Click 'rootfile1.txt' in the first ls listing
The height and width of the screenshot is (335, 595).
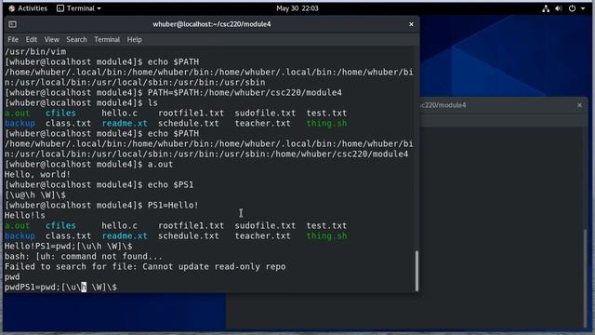pyautogui.click(x=191, y=114)
